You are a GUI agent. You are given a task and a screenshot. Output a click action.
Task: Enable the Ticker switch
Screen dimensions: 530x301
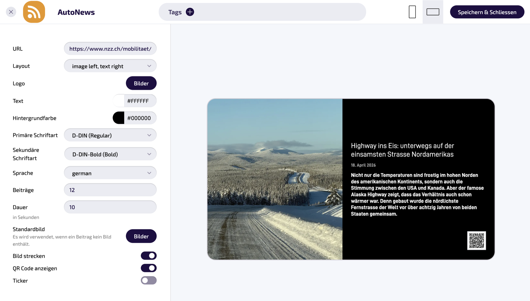pos(149,281)
